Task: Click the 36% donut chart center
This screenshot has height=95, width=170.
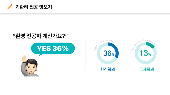Action: click(108, 53)
